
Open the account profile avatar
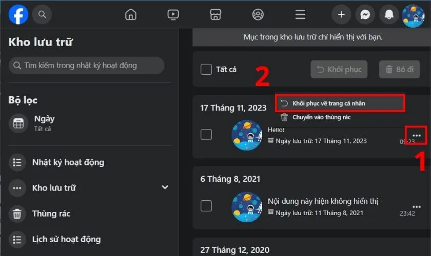tap(413, 16)
